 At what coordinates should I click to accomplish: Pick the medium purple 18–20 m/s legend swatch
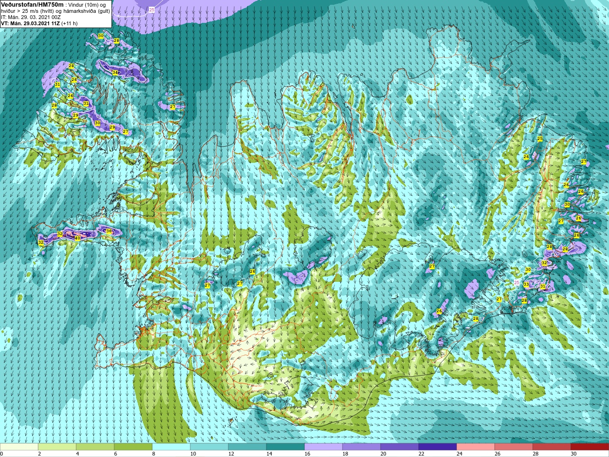pos(362,447)
